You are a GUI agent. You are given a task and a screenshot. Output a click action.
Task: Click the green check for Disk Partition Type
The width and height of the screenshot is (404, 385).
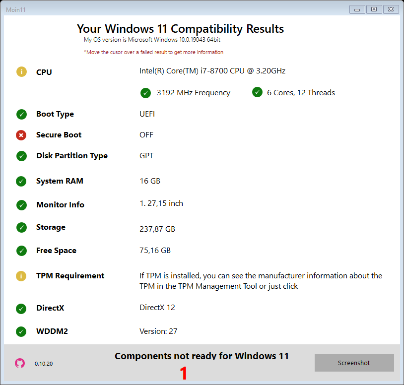click(21, 156)
